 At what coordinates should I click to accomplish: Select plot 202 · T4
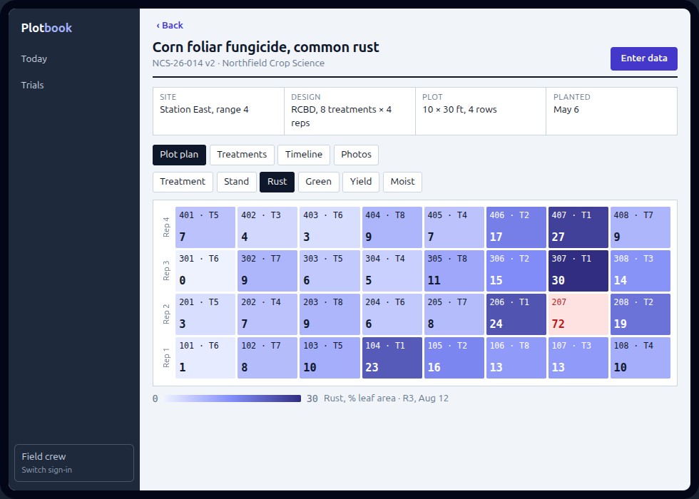[x=267, y=314]
